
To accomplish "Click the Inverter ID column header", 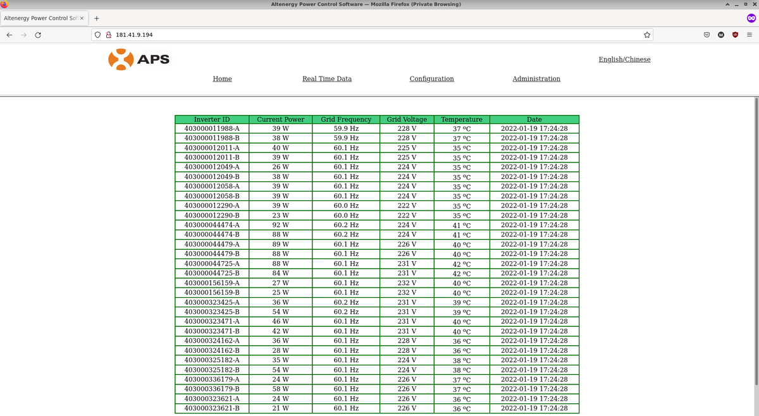I will coord(212,119).
